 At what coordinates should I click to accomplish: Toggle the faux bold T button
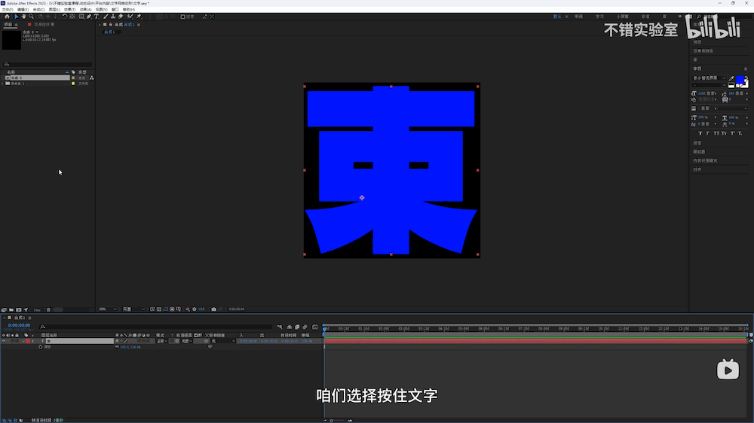(x=700, y=133)
